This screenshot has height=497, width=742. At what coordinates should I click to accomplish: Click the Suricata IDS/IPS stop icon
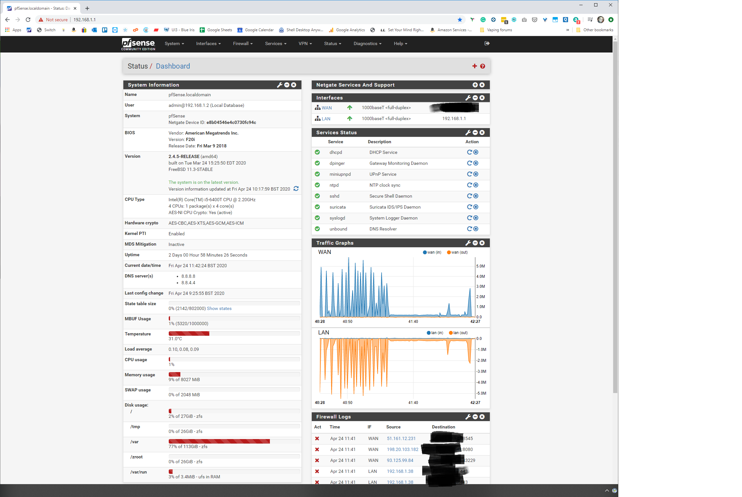pos(476,207)
